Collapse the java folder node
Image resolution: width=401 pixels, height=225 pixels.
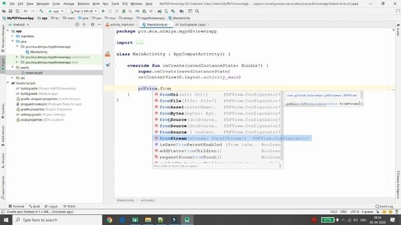(13, 41)
